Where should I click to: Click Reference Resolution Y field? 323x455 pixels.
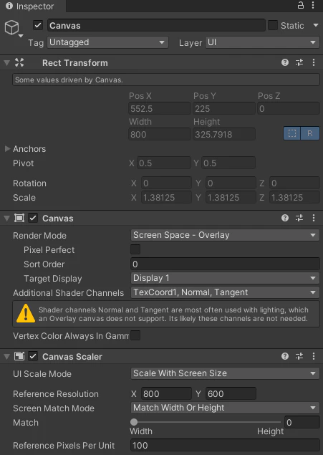point(231,393)
